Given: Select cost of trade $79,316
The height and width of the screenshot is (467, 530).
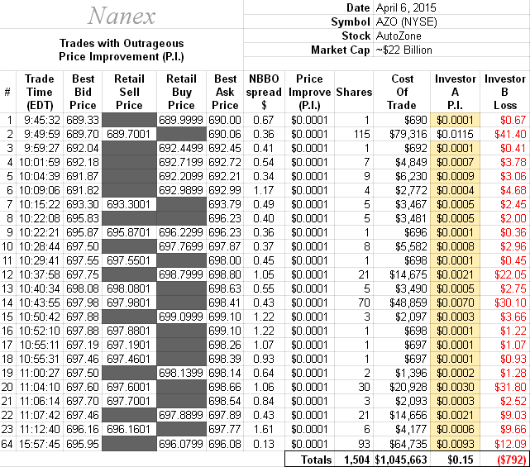Looking at the screenshot, I should (x=408, y=134).
